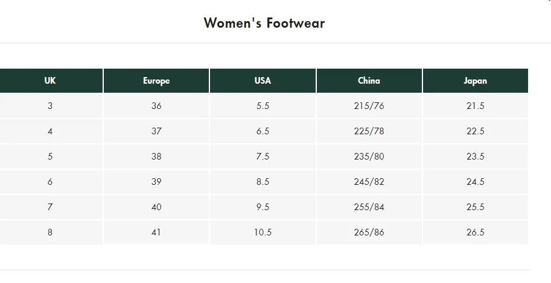The height and width of the screenshot is (283, 551).
Task: Click Japan size 25.5 cell
Action: pos(475,207)
